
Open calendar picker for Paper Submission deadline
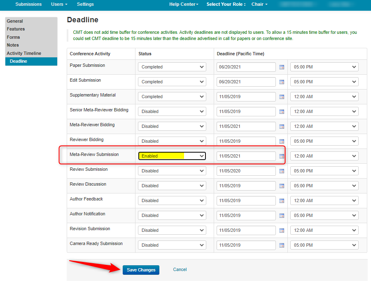[x=282, y=67]
